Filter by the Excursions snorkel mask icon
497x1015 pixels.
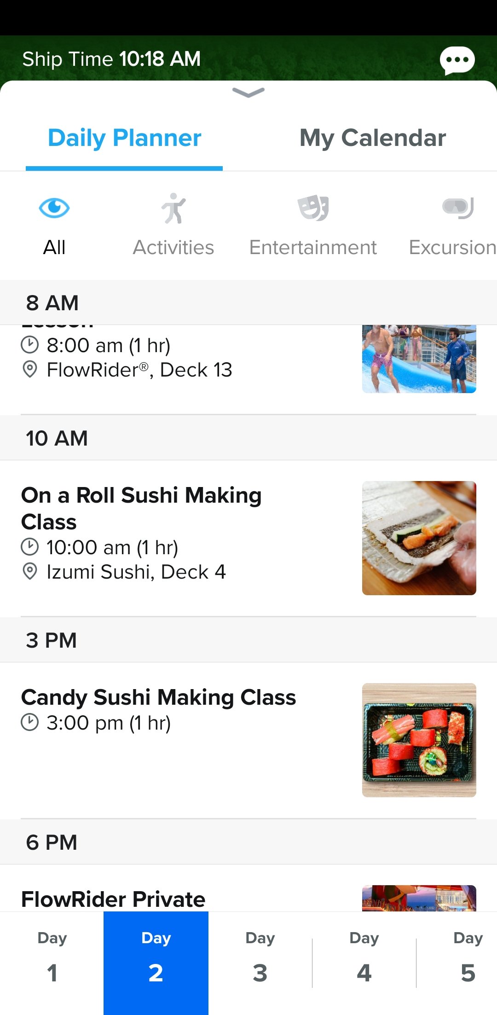(x=457, y=208)
